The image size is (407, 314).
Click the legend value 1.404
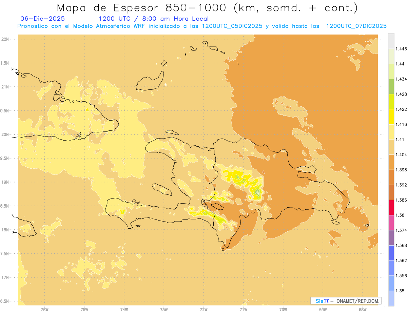[401, 155]
